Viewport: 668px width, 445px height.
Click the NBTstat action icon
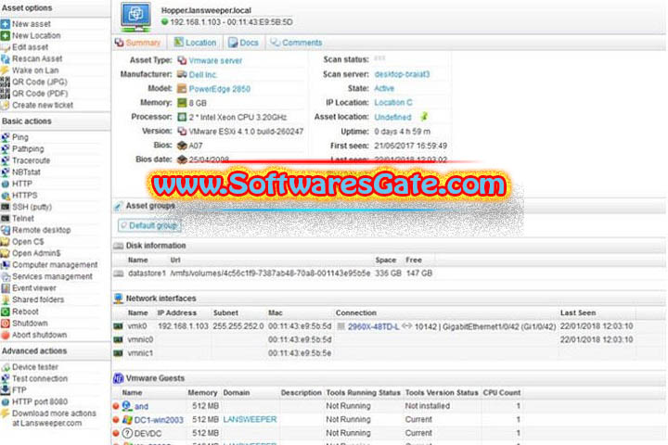(6, 172)
